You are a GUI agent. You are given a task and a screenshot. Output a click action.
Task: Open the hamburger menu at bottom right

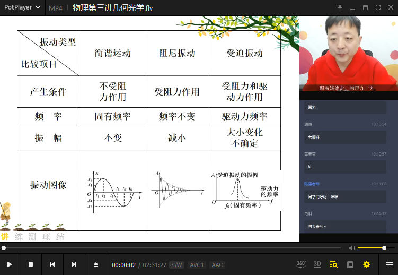pyautogui.click(x=389, y=264)
